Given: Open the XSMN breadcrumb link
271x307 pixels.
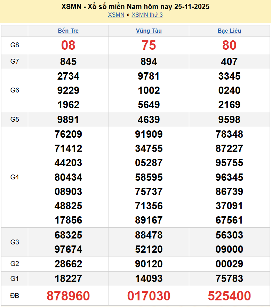Looking at the screenshot, I should point(116,15).
